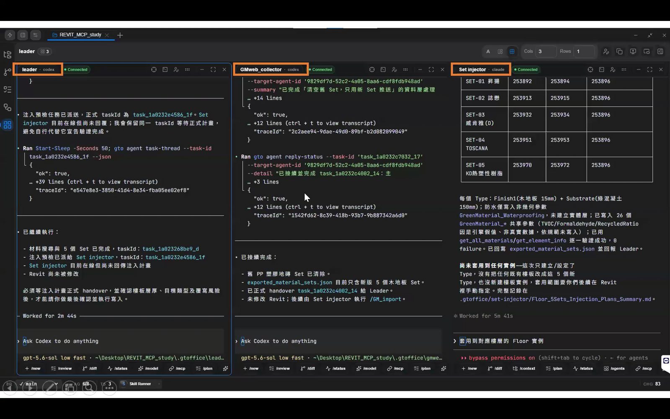Click the Cols value field showing 3

546,52
